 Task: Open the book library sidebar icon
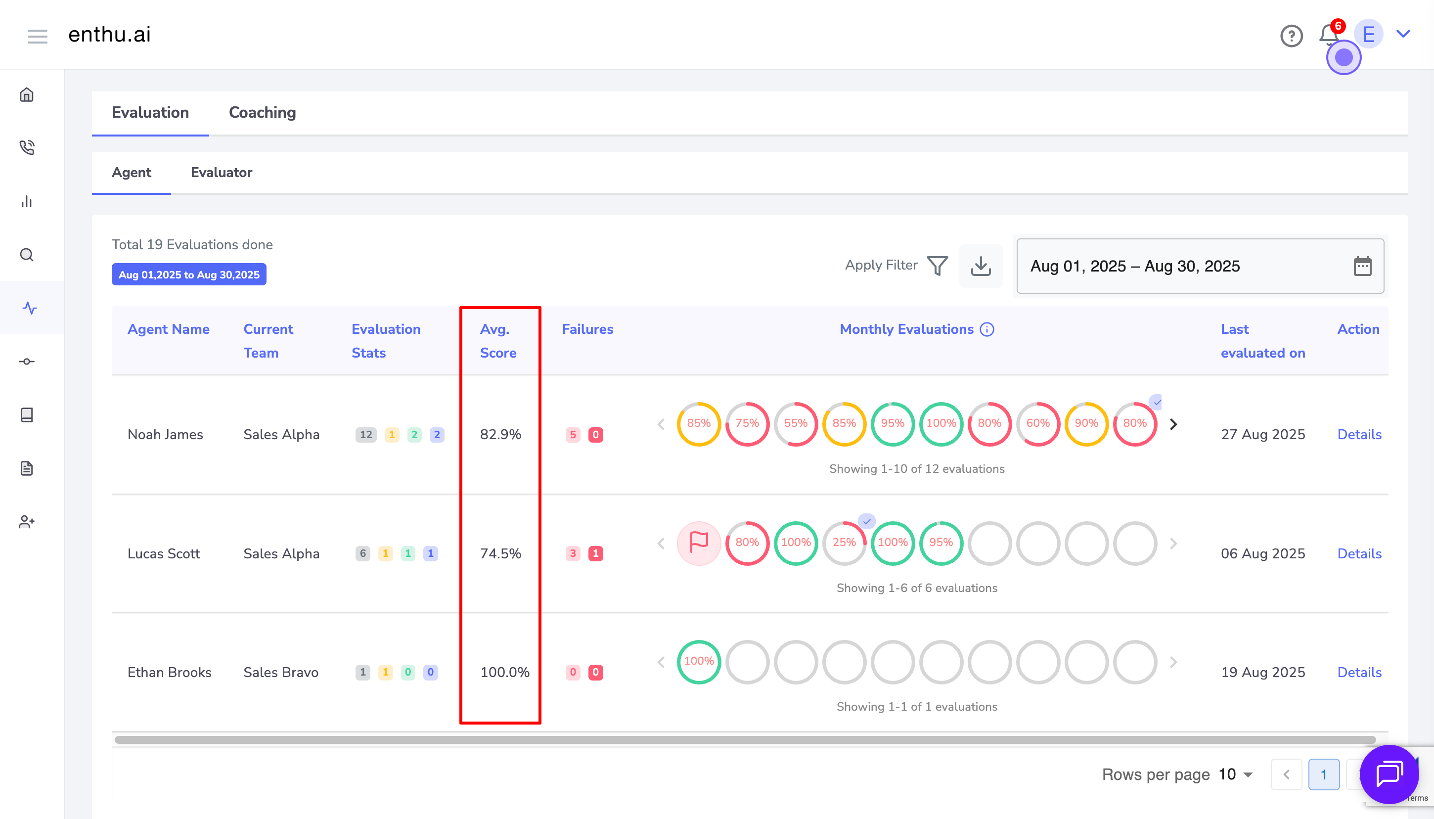click(26, 414)
